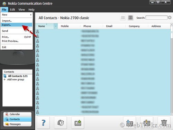Image resolution: width=173 pixels, height=130 pixels.
Task: Click the All Contacts phonebook icon
Action: [5, 76]
